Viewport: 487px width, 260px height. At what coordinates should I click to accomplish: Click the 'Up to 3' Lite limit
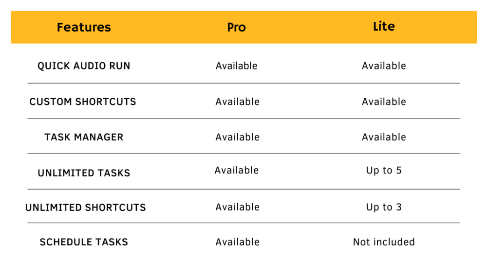click(384, 208)
